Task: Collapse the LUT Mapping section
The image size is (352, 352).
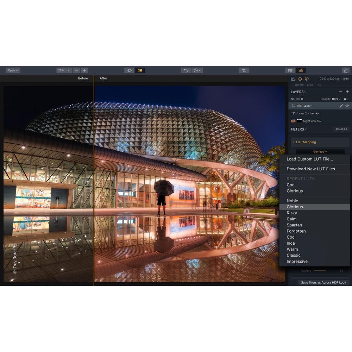Action: (293, 142)
